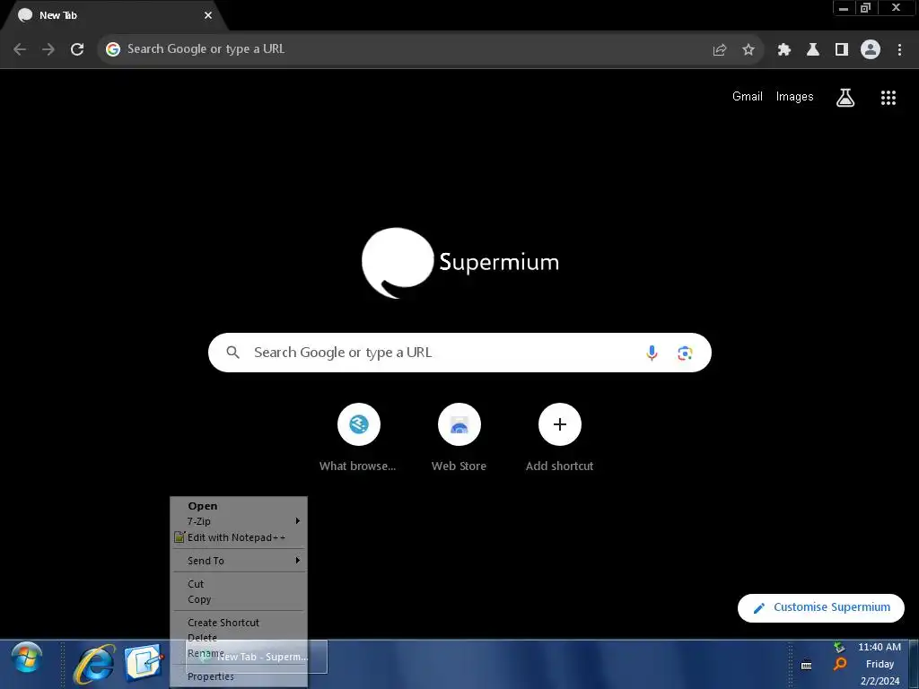The image size is (919, 689).
Task: Go back with the back arrow
Action: pyautogui.click(x=20, y=49)
